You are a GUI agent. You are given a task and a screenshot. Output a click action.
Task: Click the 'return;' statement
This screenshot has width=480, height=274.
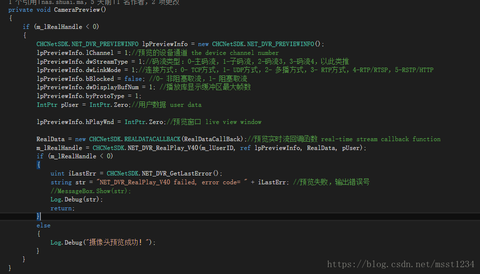pyautogui.click(x=62, y=208)
